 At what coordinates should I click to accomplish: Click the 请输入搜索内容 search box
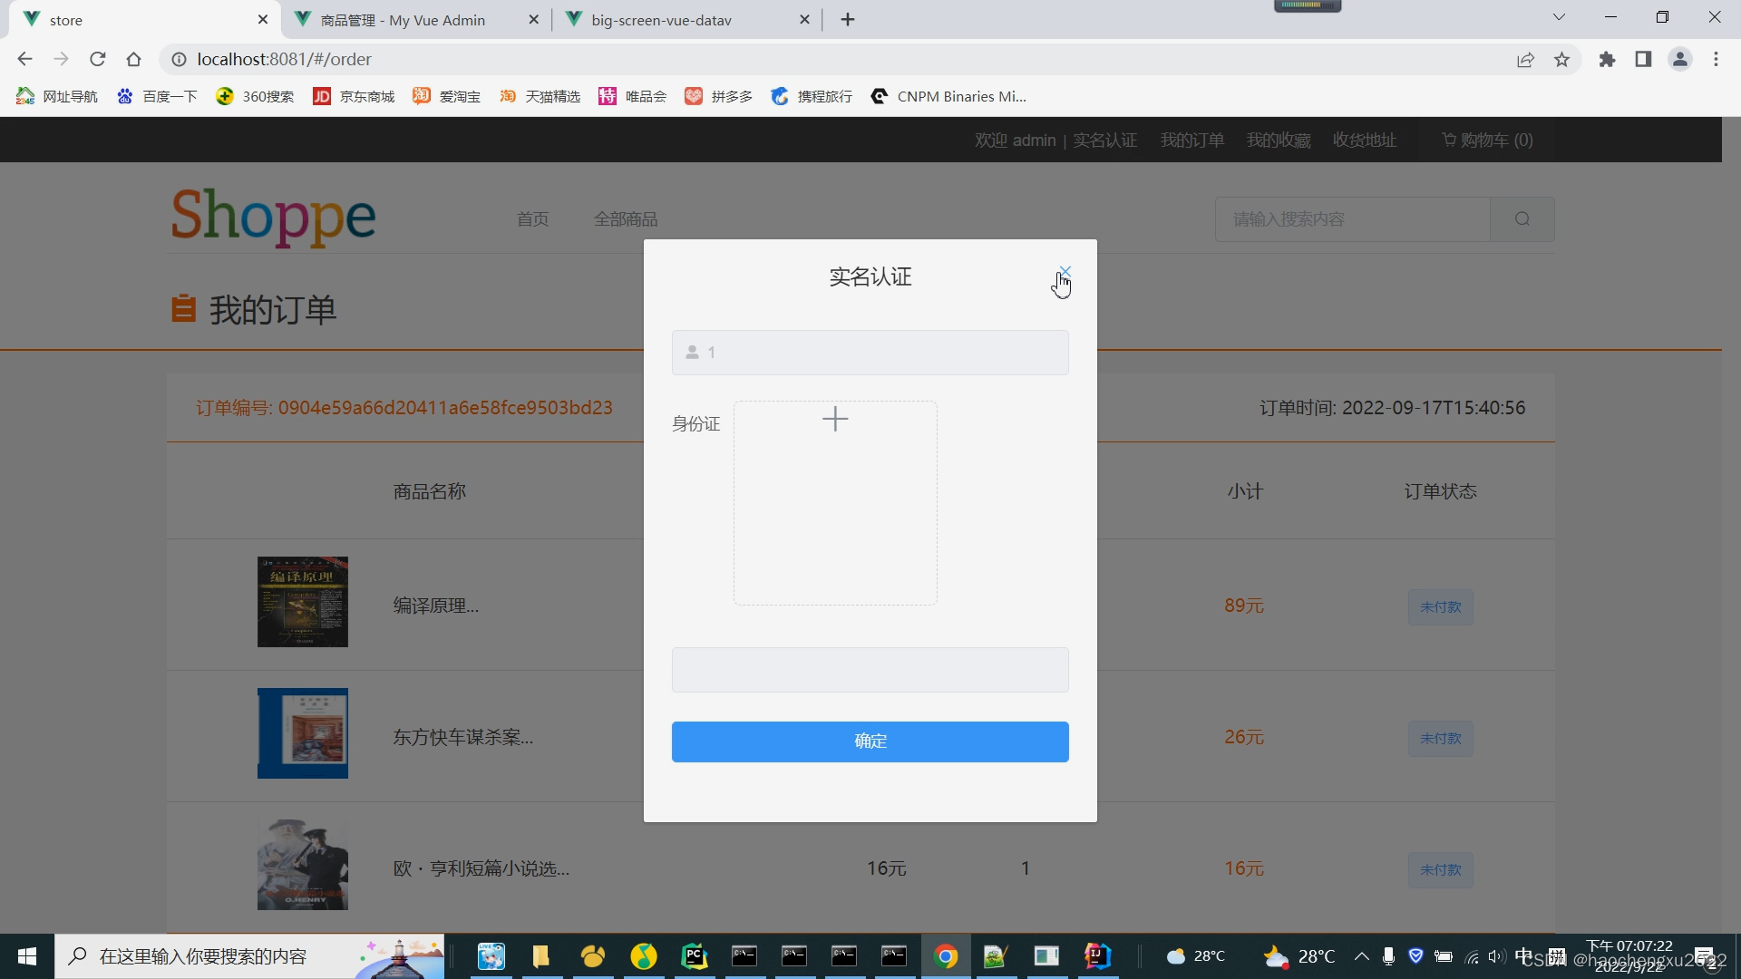click(x=1352, y=219)
